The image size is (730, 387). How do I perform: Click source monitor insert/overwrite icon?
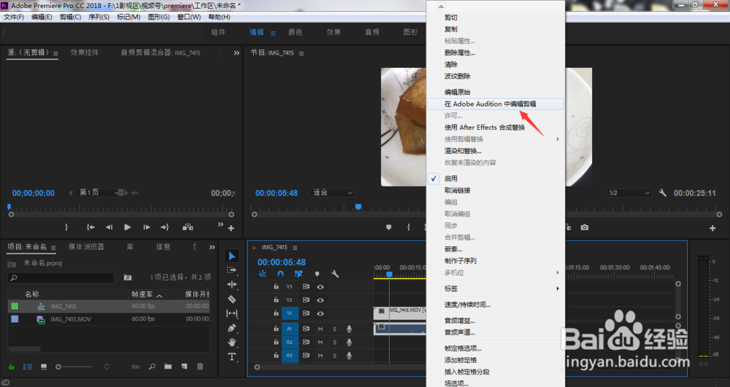[x=188, y=227]
